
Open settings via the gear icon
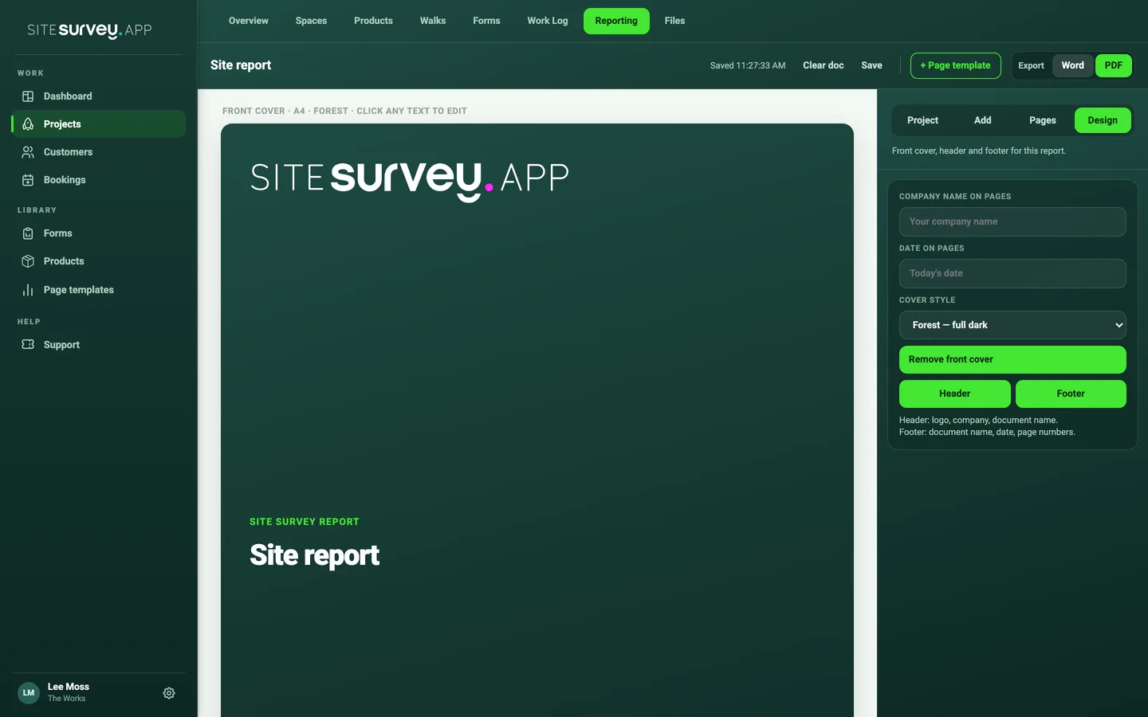point(169,693)
